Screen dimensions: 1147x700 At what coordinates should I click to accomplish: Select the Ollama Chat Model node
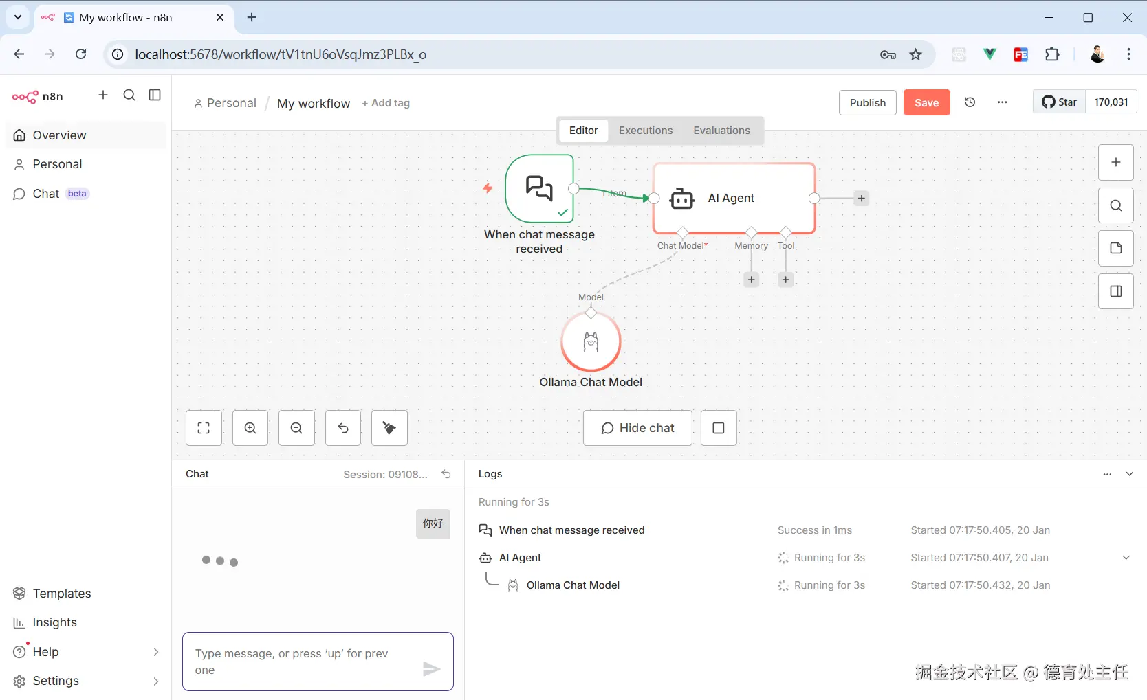[591, 342]
